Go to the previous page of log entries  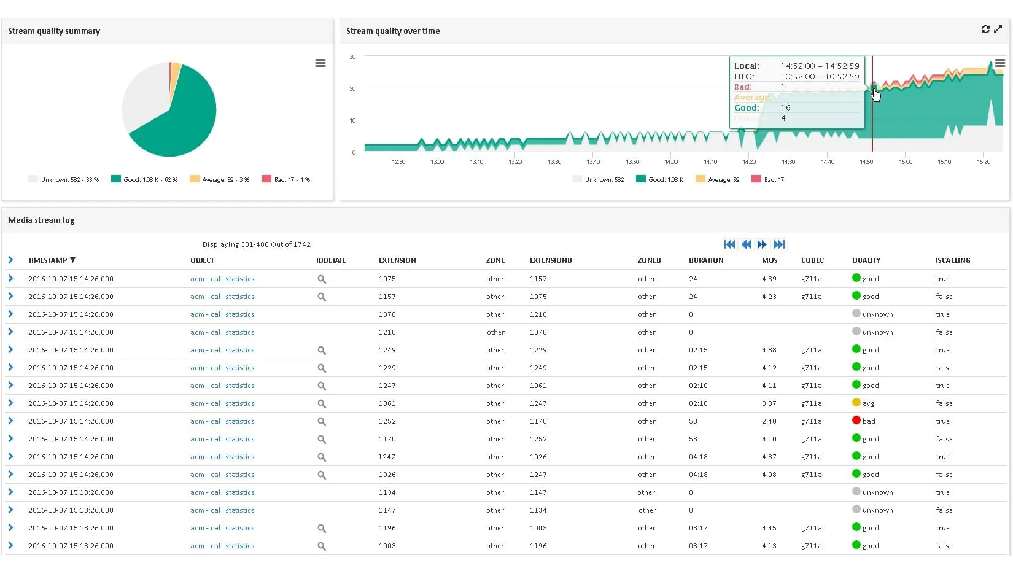[x=746, y=244]
